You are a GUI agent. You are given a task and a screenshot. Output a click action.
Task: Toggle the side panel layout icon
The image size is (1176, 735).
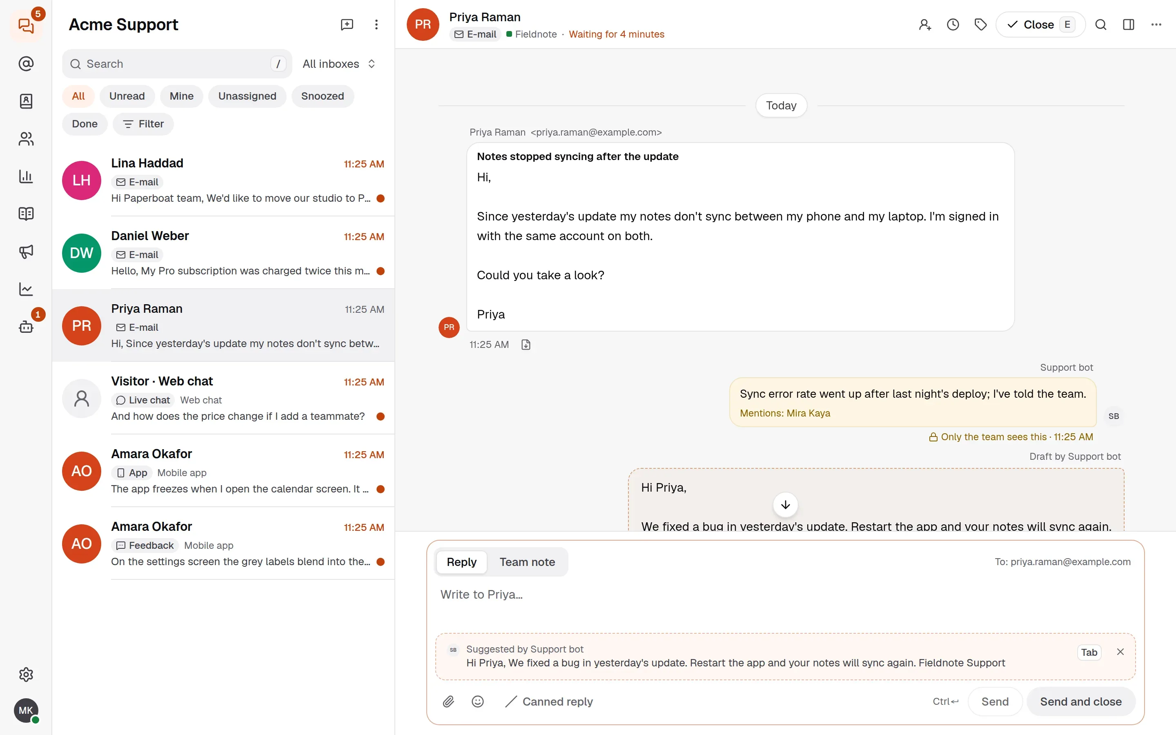(1128, 24)
